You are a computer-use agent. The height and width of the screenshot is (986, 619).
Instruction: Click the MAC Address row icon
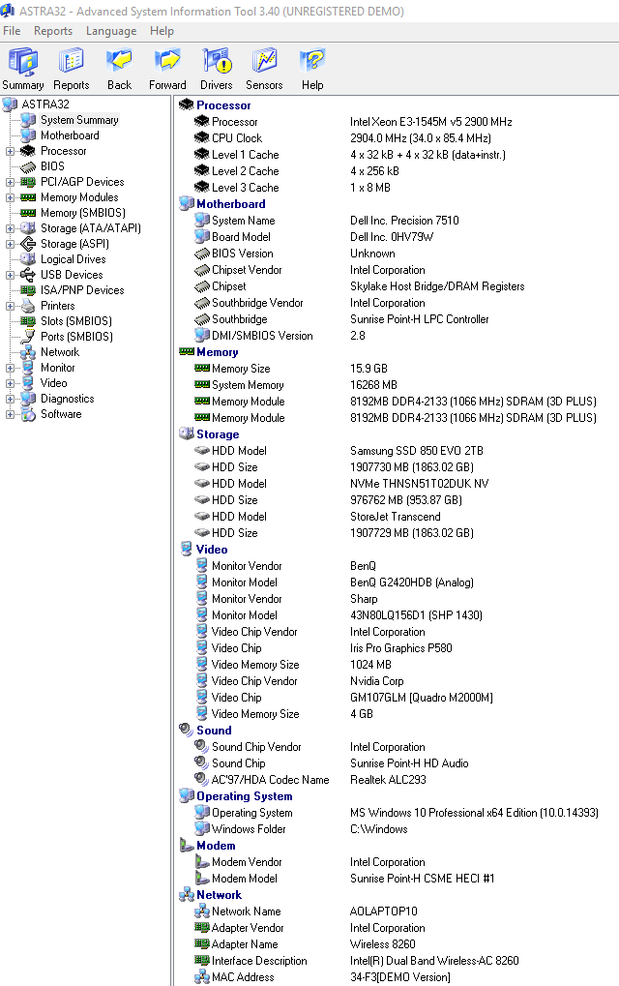202,976
